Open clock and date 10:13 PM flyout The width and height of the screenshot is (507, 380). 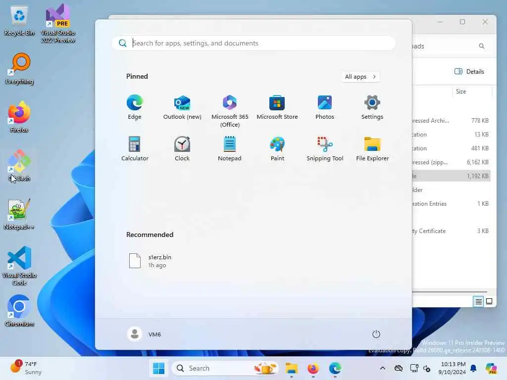452,368
